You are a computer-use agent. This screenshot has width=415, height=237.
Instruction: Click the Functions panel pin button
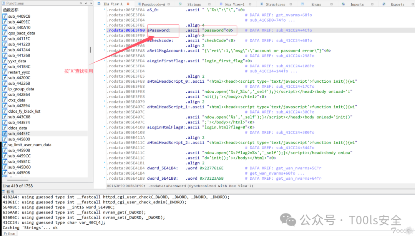[x=86, y=3]
